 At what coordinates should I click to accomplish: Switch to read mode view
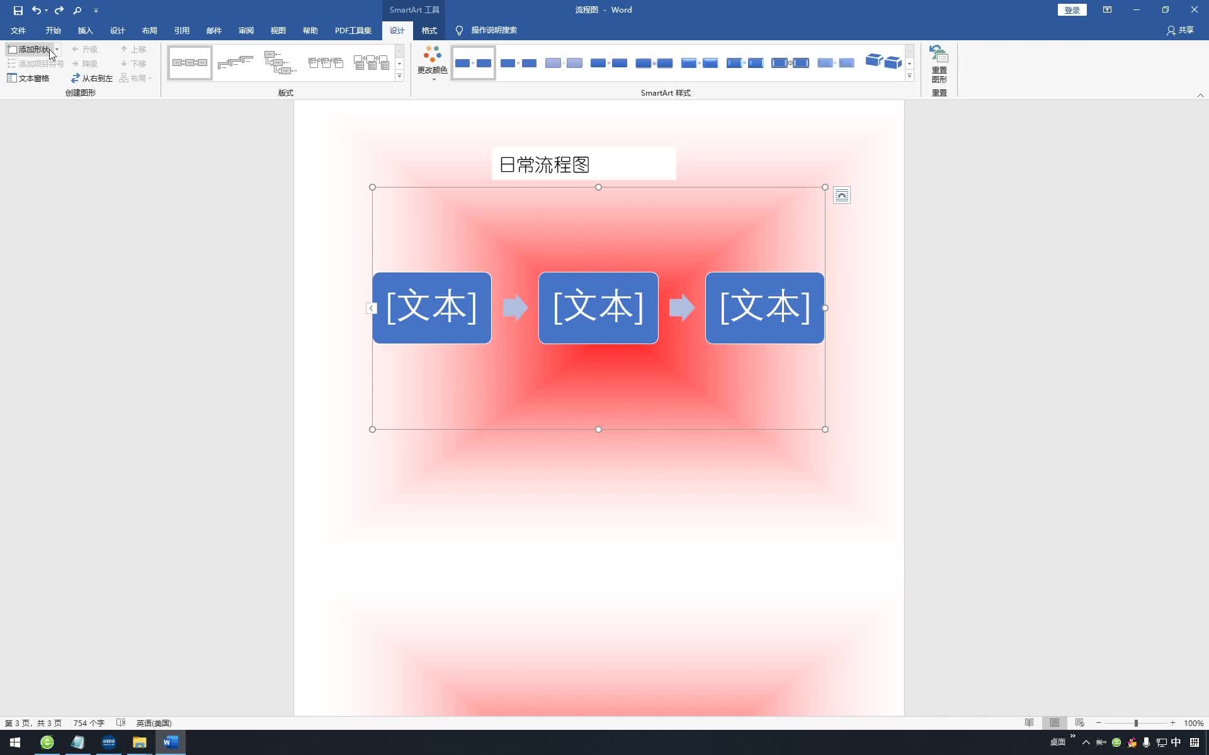click(1029, 723)
